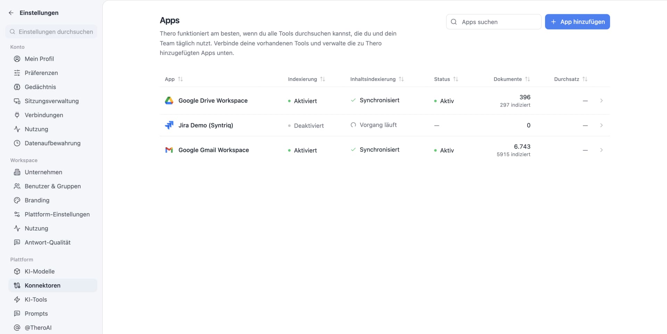
Task: Click the magnifier icon in Apps suchen
Action: 454,22
